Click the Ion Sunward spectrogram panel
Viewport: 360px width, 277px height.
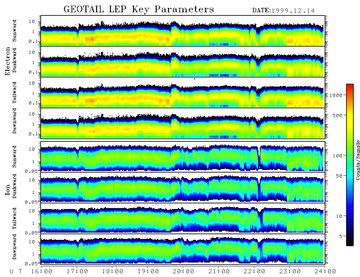point(183,156)
